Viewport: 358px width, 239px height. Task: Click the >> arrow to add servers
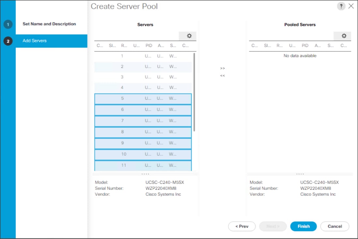point(223,68)
